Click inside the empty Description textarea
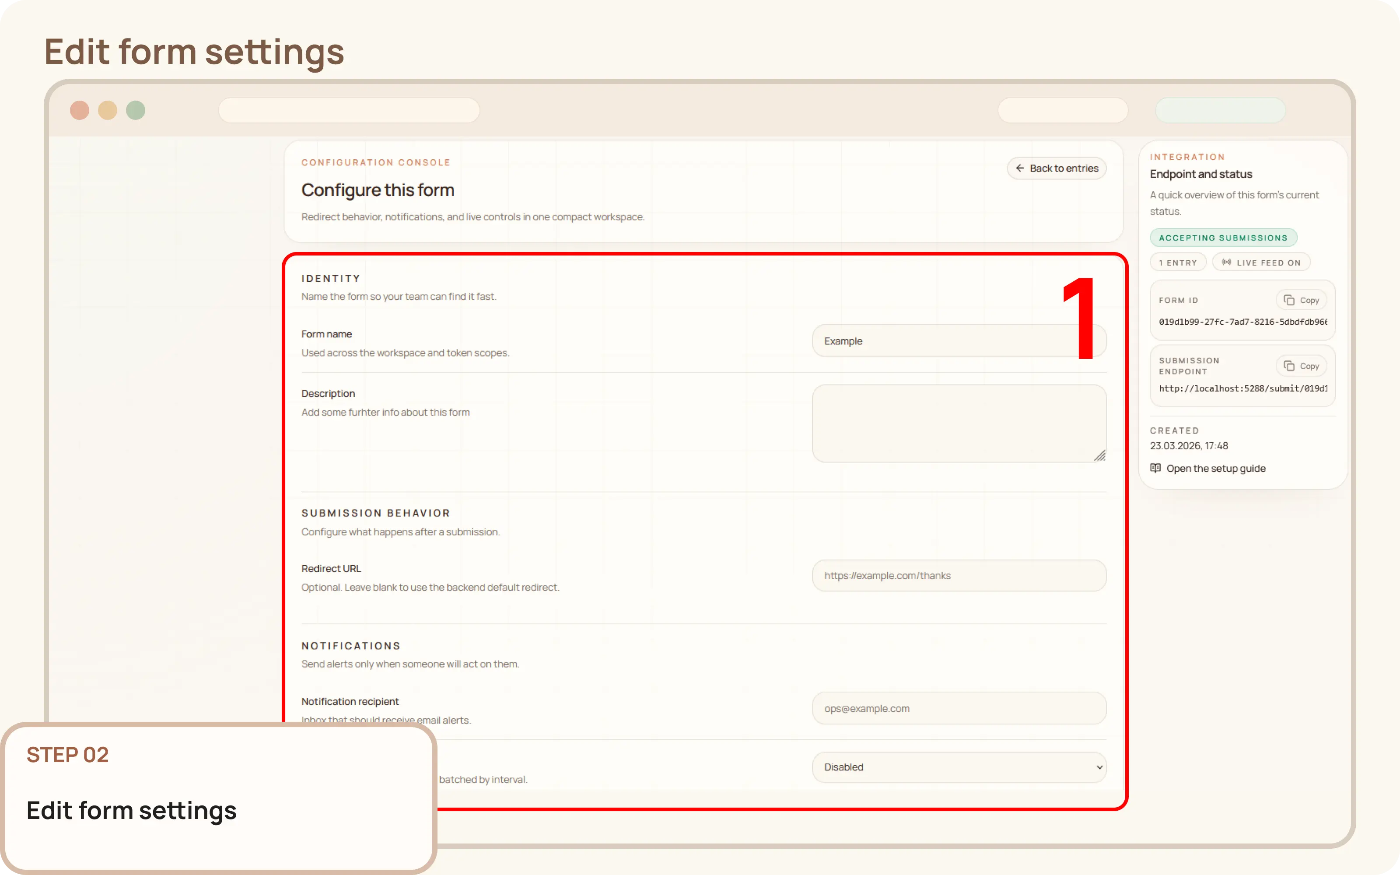Viewport: 1400px width, 875px height. pyautogui.click(x=958, y=423)
